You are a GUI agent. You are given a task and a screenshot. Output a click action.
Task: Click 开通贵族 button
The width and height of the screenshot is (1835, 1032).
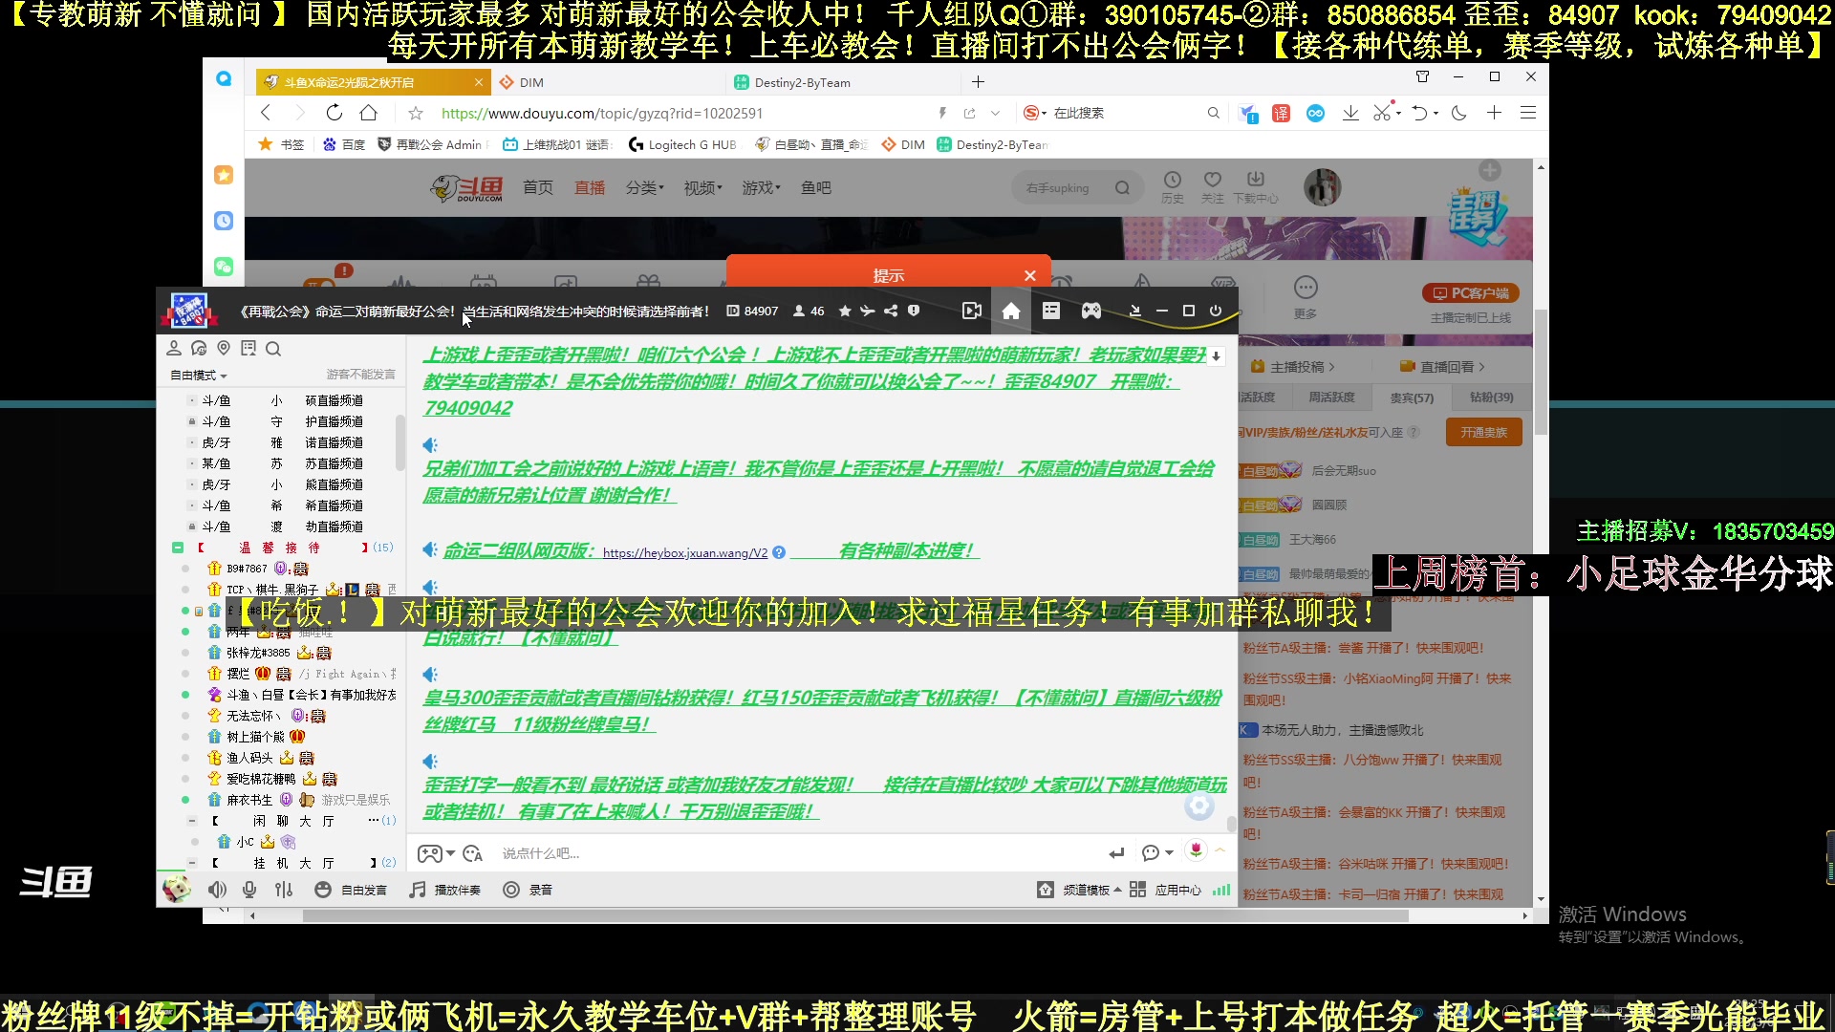coord(1483,432)
